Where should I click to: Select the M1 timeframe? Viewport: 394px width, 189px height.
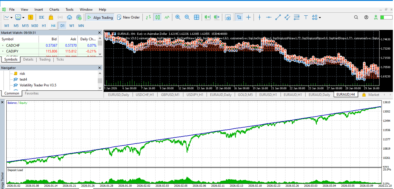(7, 26)
